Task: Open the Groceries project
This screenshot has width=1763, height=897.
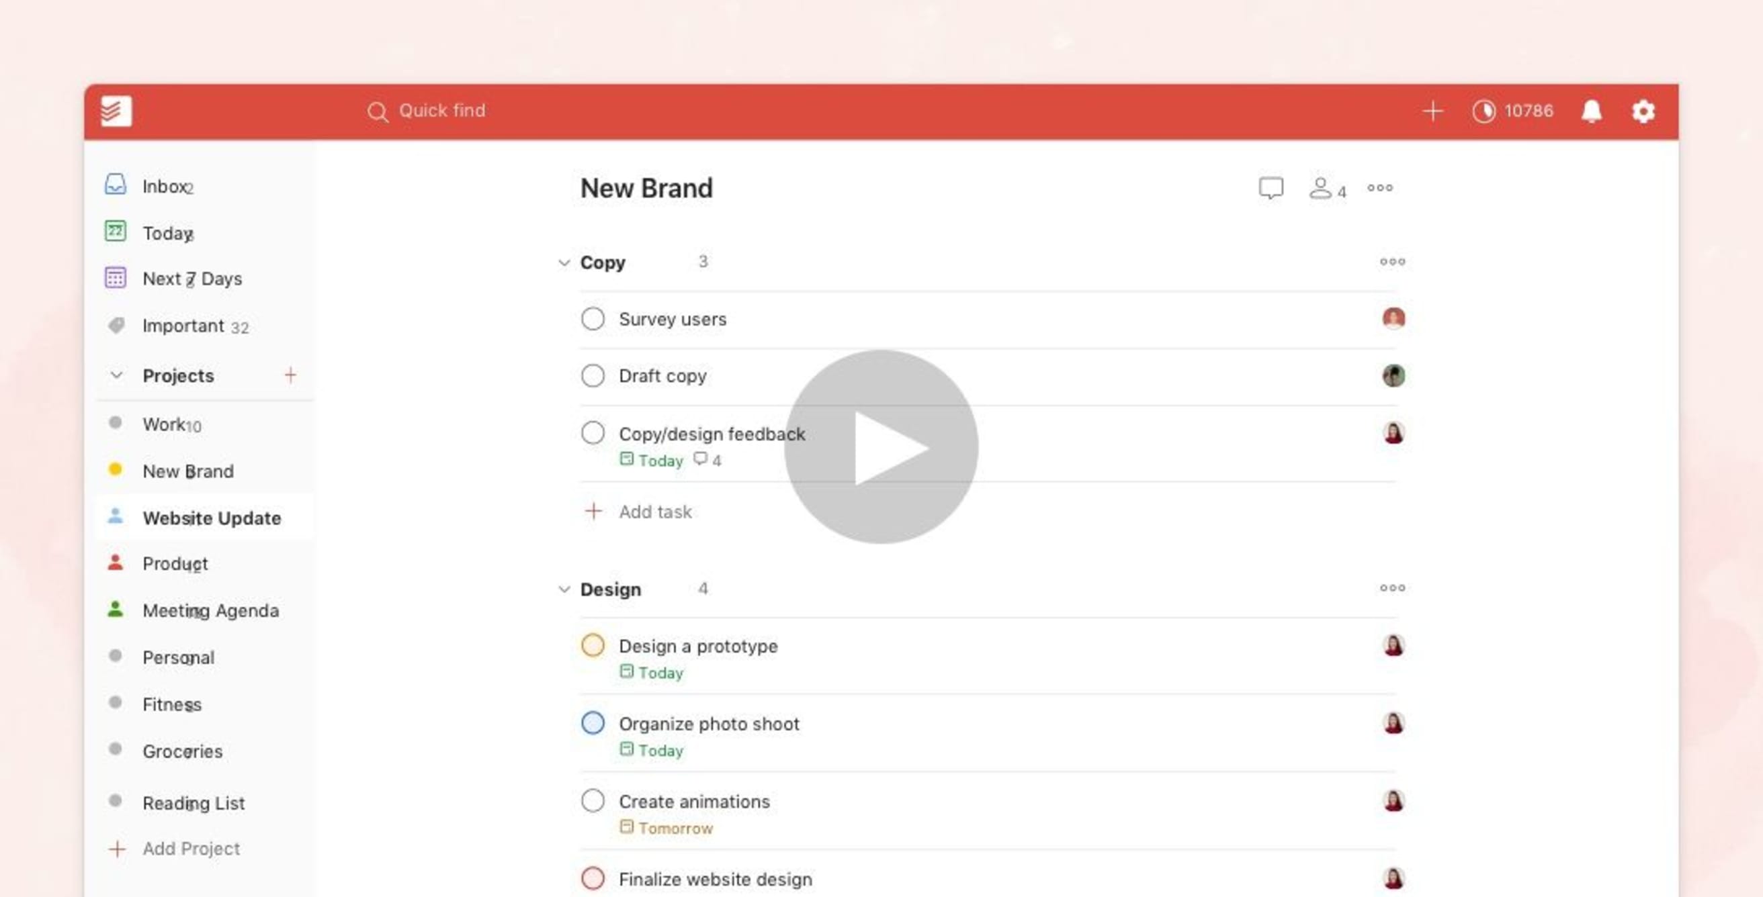Action: 206,751
